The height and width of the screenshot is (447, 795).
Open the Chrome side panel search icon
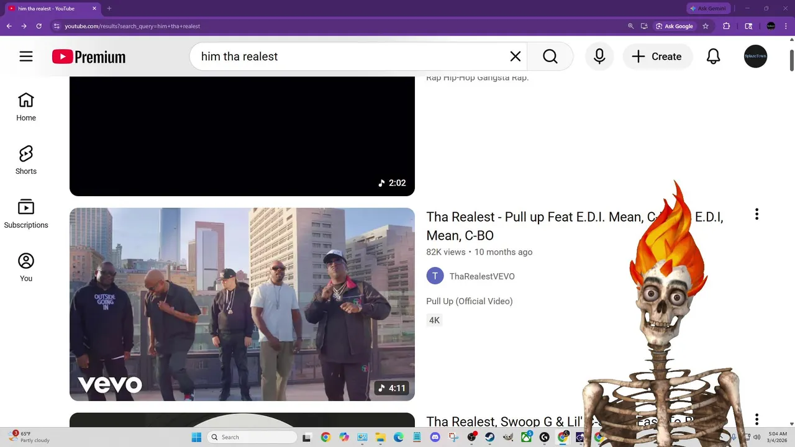coord(748,26)
